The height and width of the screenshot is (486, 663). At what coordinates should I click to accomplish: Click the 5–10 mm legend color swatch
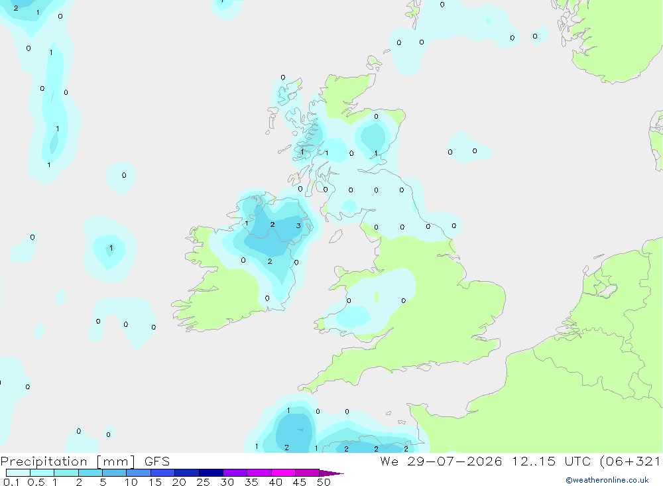click(114, 473)
